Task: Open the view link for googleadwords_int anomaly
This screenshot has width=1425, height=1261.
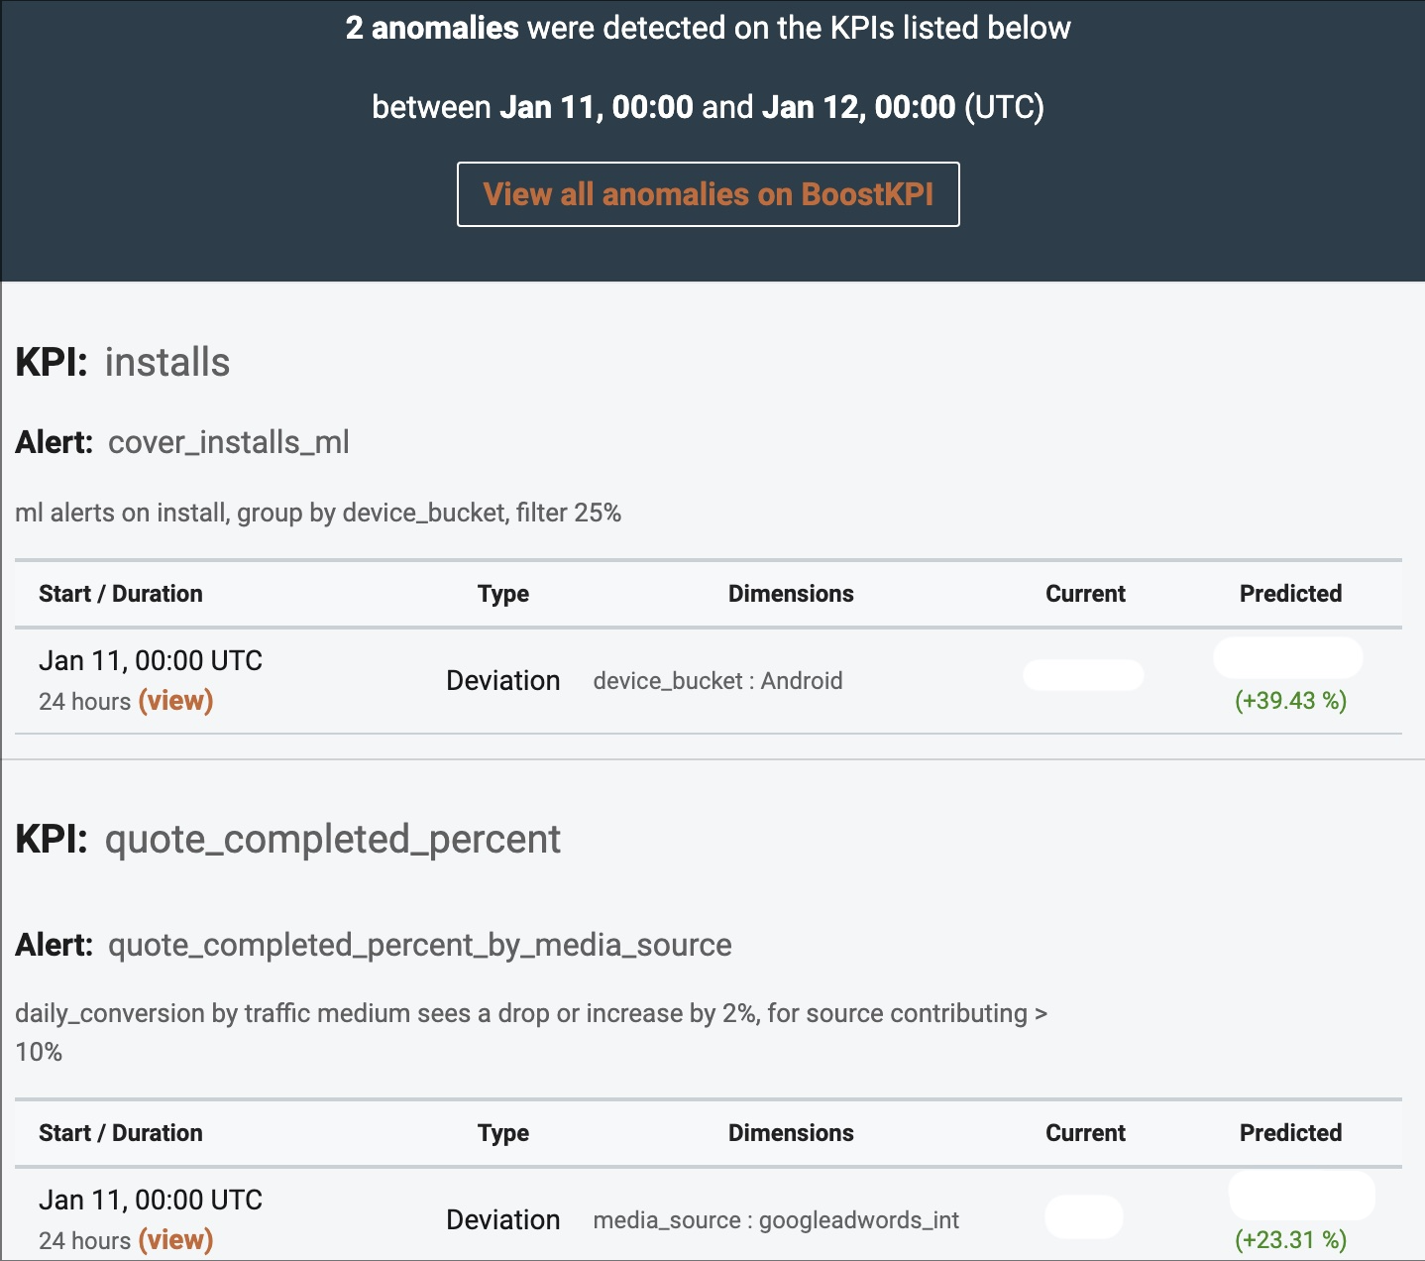Action: 175,1240
